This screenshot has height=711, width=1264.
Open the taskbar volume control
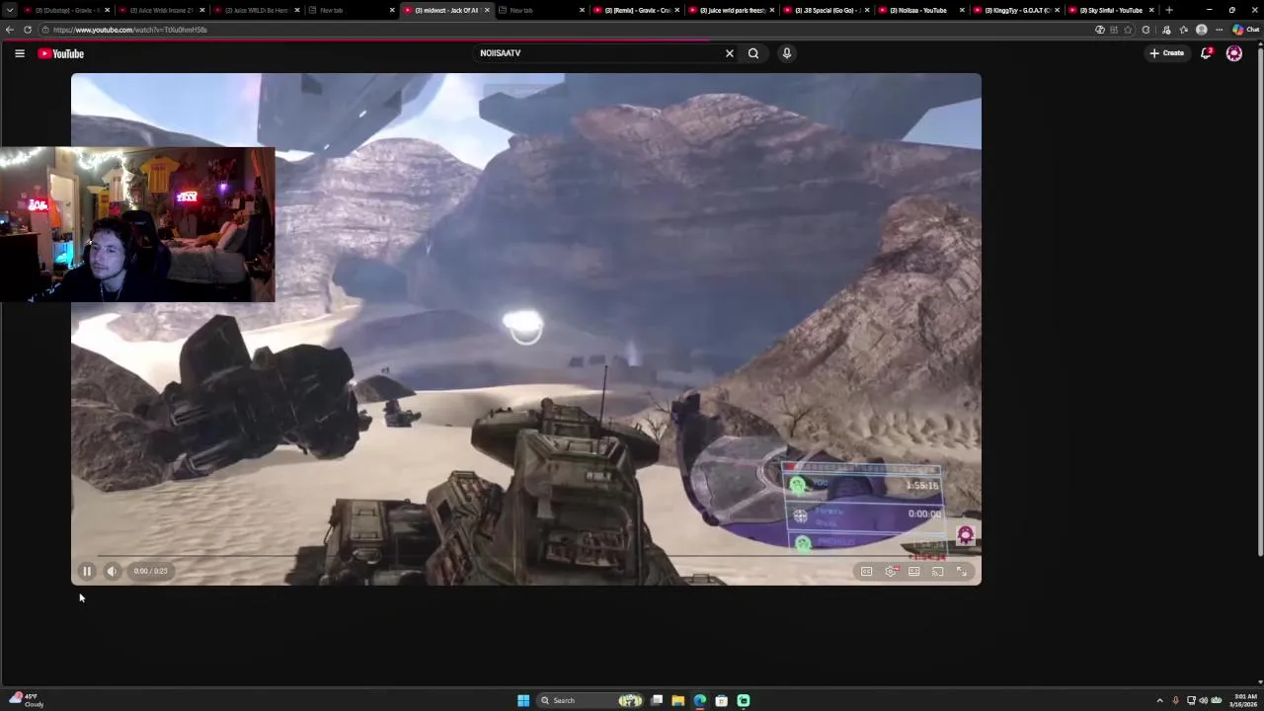1204,700
